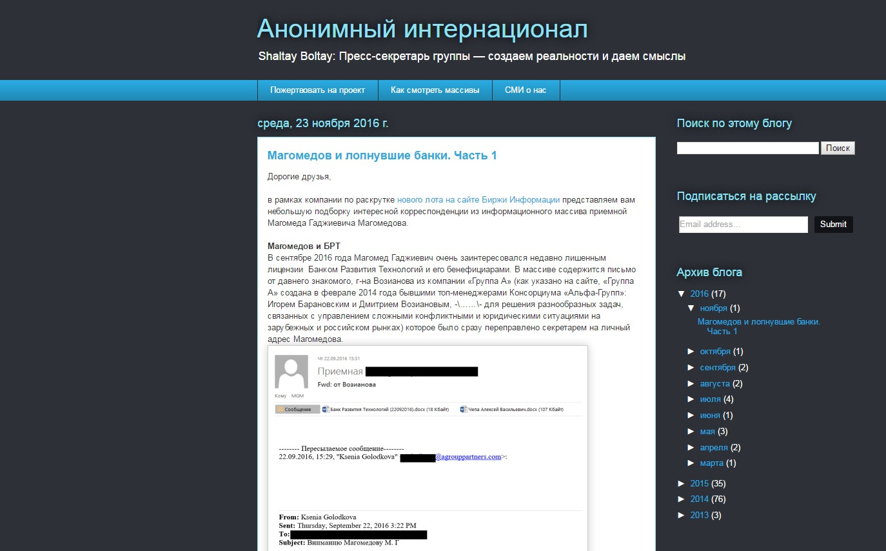Open archive post link 'Магомедов и лопнувшие банки'
886x551 pixels.
coord(758,321)
